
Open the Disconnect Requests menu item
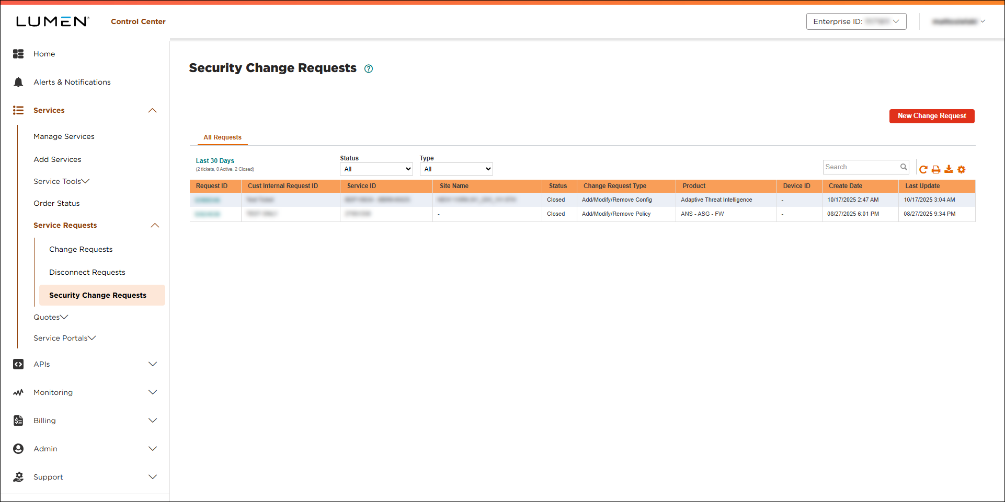[x=87, y=272]
